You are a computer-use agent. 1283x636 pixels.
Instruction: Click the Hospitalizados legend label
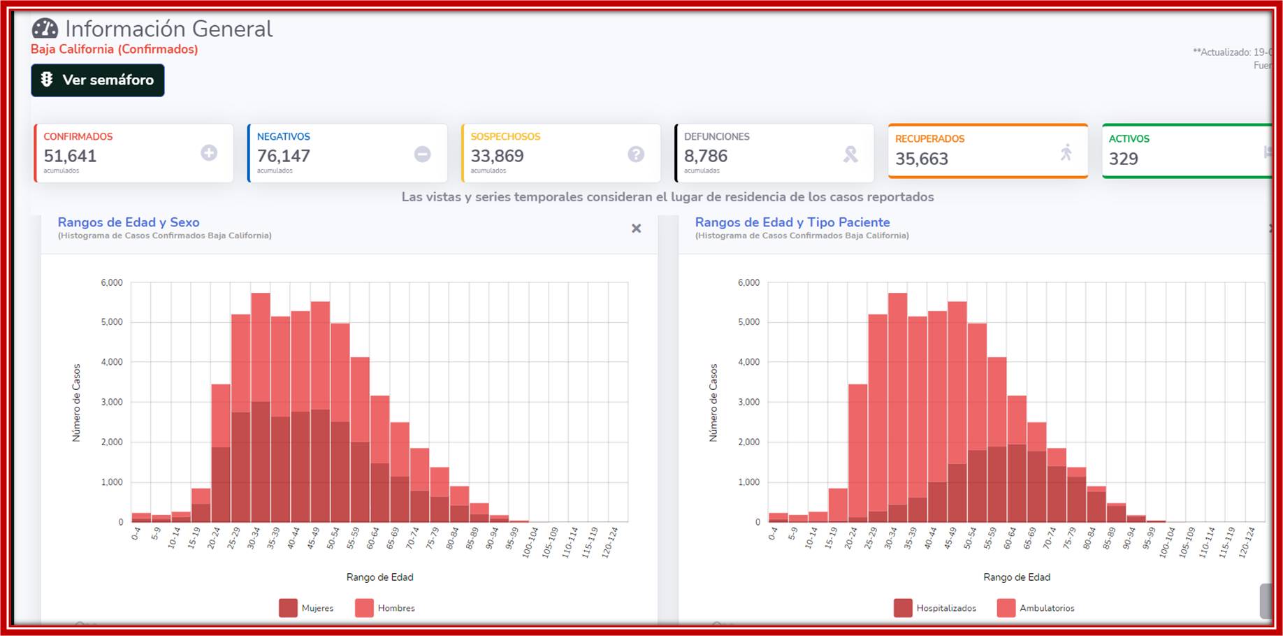946,608
